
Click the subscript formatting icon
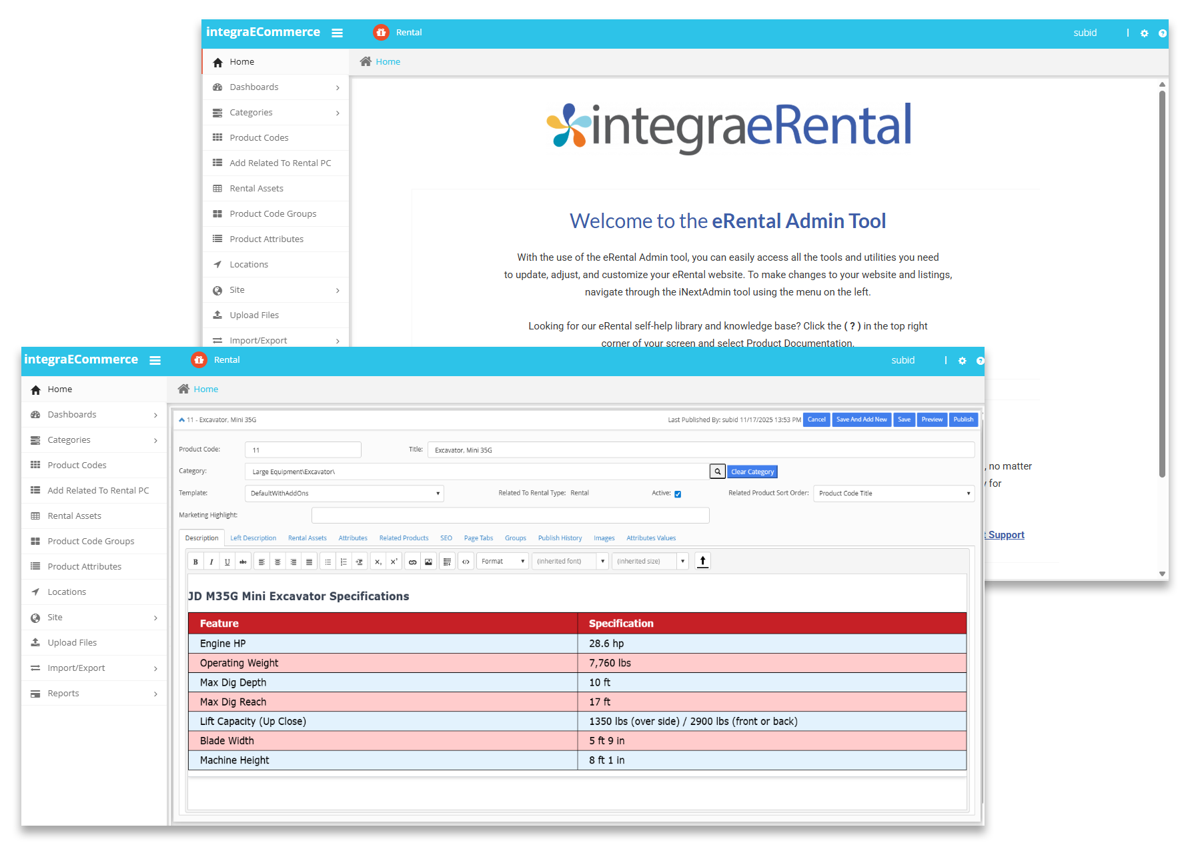coord(378,562)
